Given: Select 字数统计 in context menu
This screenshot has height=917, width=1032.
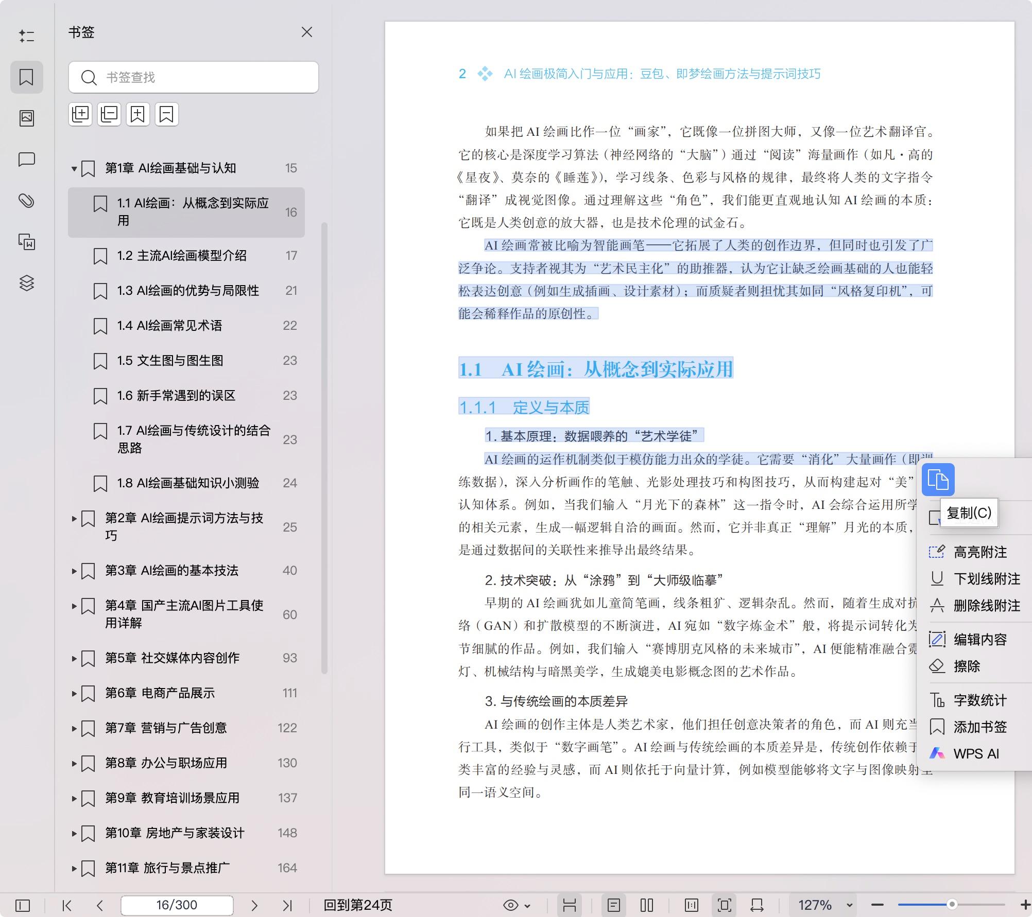Looking at the screenshot, I should pyautogui.click(x=979, y=700).
